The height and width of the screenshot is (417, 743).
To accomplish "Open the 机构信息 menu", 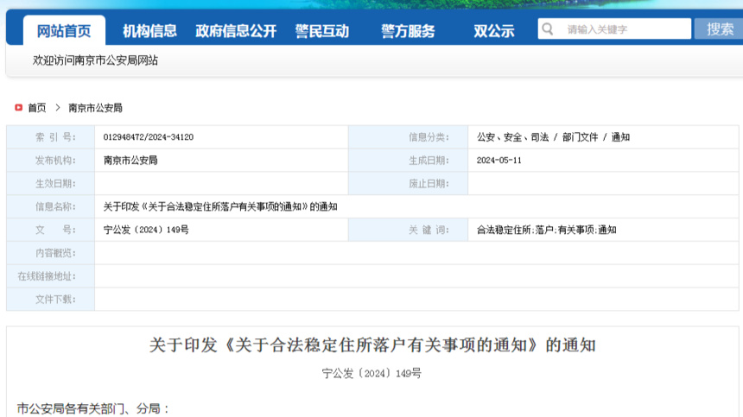I will (x=149, y=31).
